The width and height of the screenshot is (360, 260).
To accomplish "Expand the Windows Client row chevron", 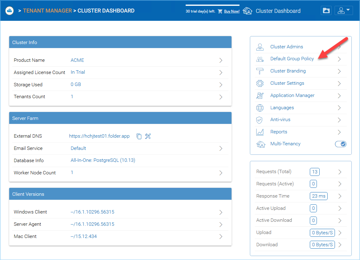I will point(221,212).
